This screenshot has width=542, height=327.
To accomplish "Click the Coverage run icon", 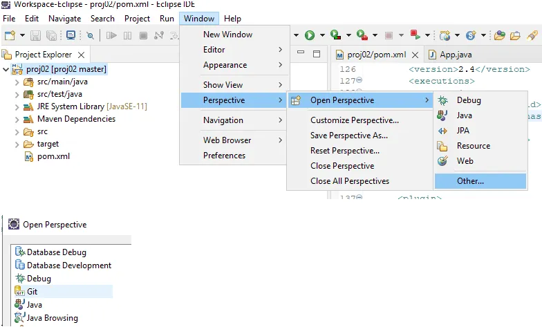I will pyautogui.click(x=336, y=35).
